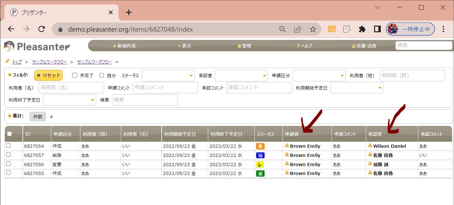The width and height of the screenshot is (454, 205).
Task: Open the 管理 menu
Action: coord(244,46)
